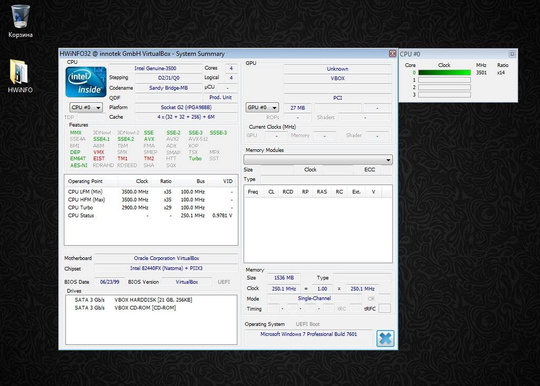The height and width of the screenshot is (386, 540).
Task: Click the SSE4.2 feature label
Action: tap(126, 139)
